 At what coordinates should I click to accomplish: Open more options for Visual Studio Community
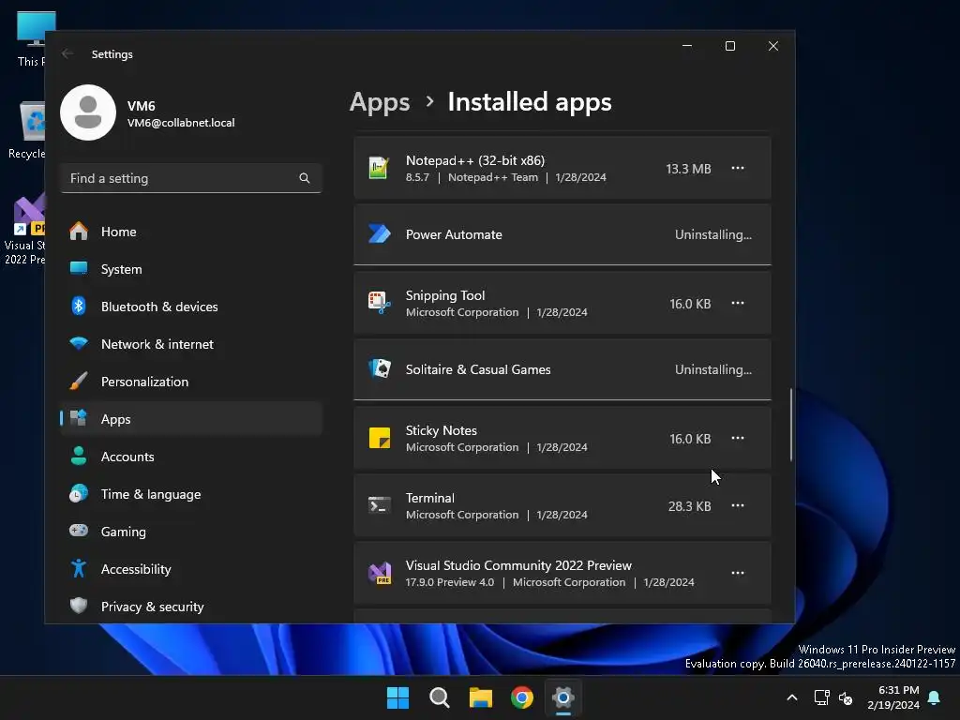click(x=738, y=573)
